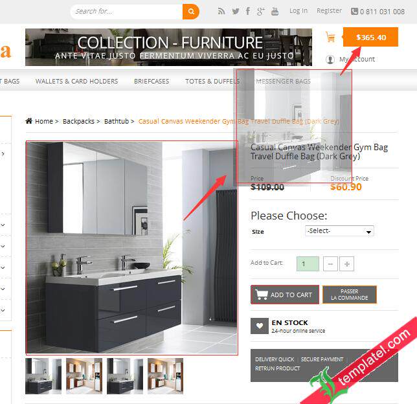Viewport: 417px width, 404px height.
Task: Open the Google Plus icon link
Action: (x=261, y=11)
